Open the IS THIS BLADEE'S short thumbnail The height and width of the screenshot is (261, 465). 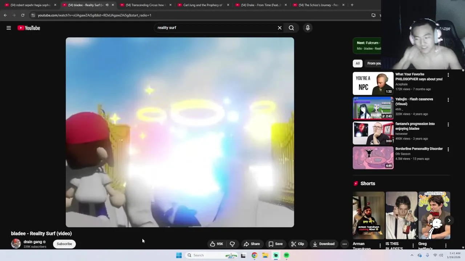pos(401,215)
